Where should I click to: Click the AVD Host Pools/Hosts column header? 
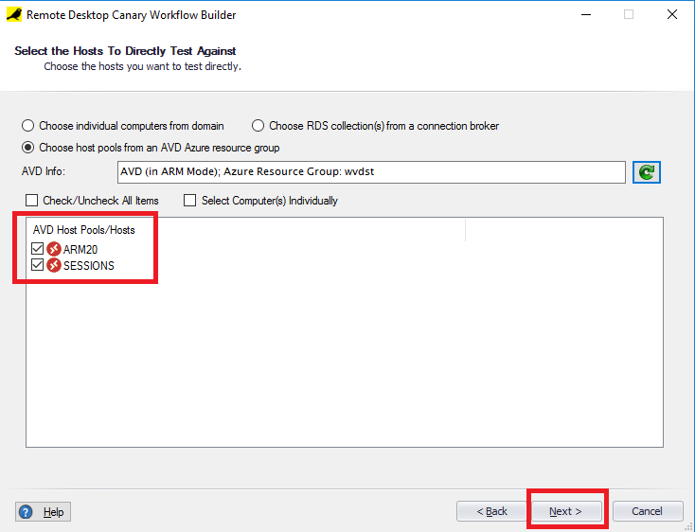pyautogui.click(x=83, y=230)
